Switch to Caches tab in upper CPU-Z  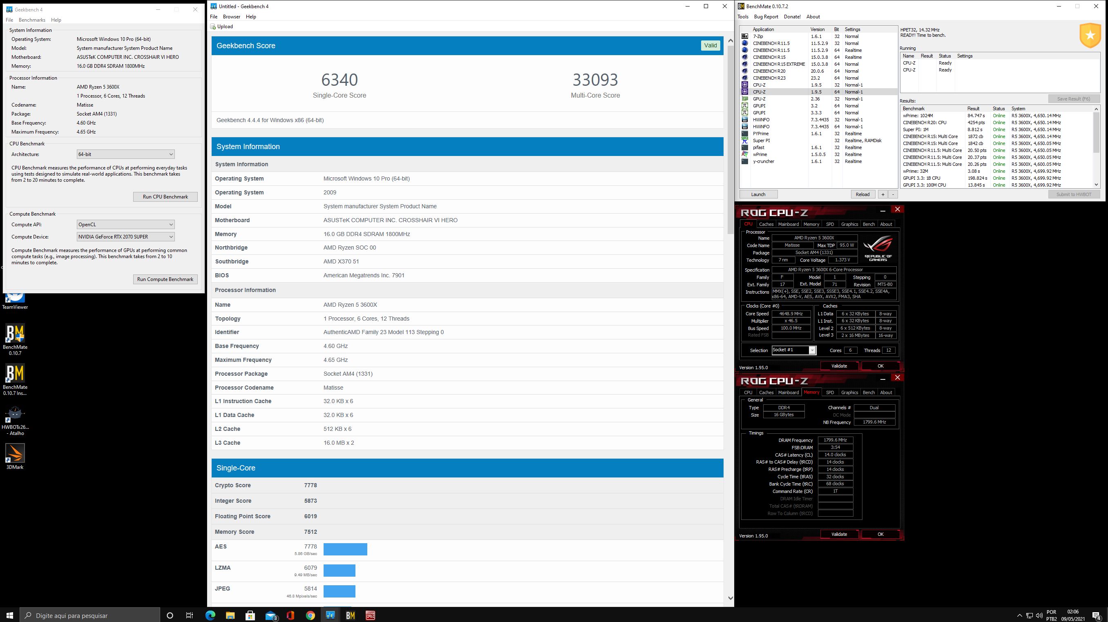[766, 224]
